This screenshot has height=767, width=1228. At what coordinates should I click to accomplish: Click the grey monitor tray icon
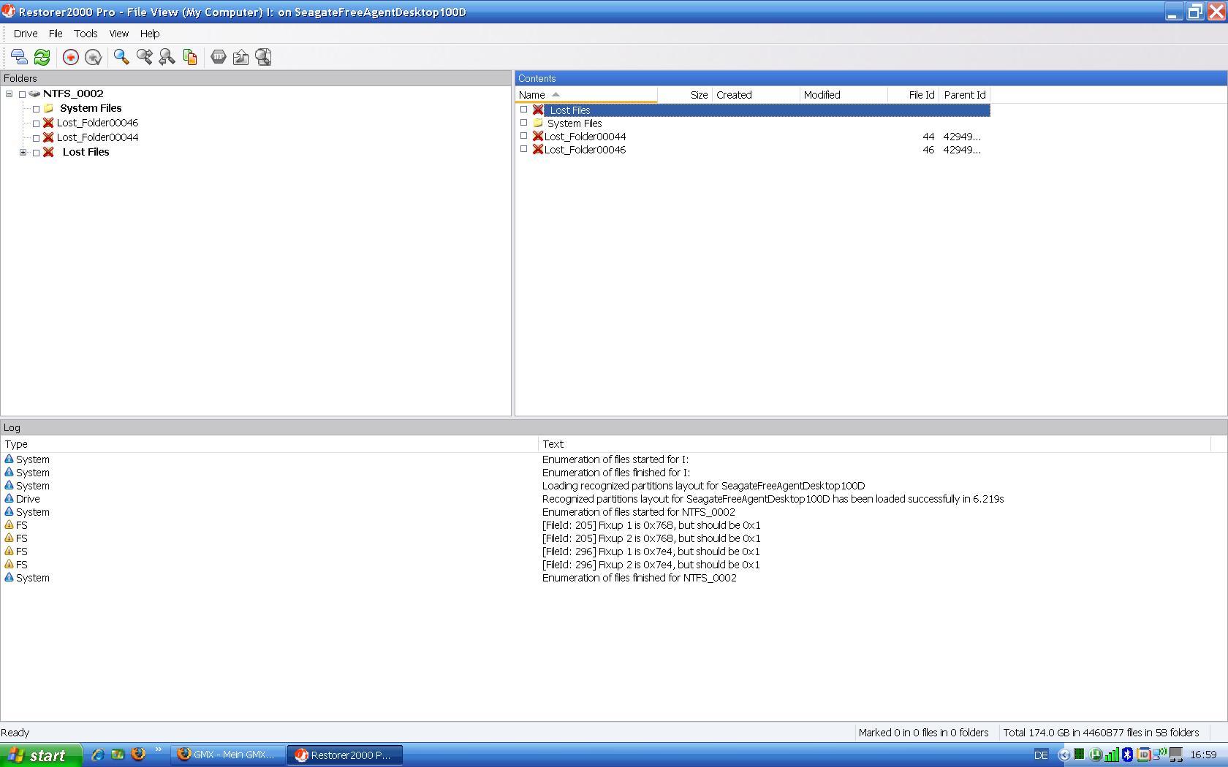[x=1176, y=755]
